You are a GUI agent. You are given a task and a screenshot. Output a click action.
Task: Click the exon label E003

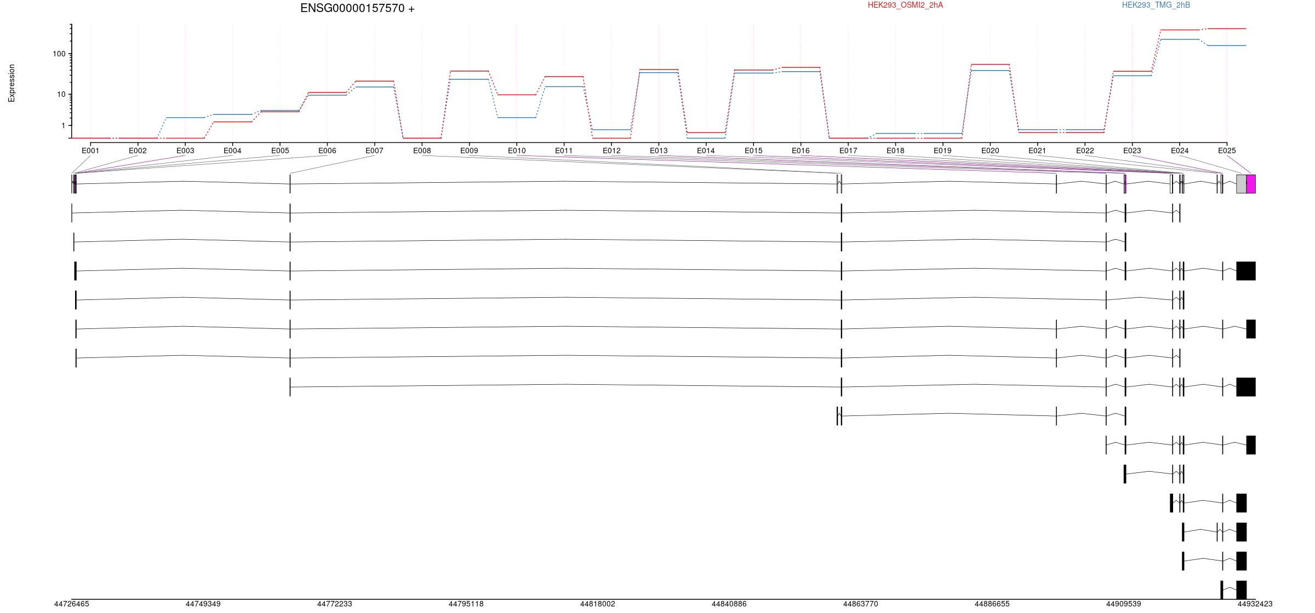click(185, 151)
